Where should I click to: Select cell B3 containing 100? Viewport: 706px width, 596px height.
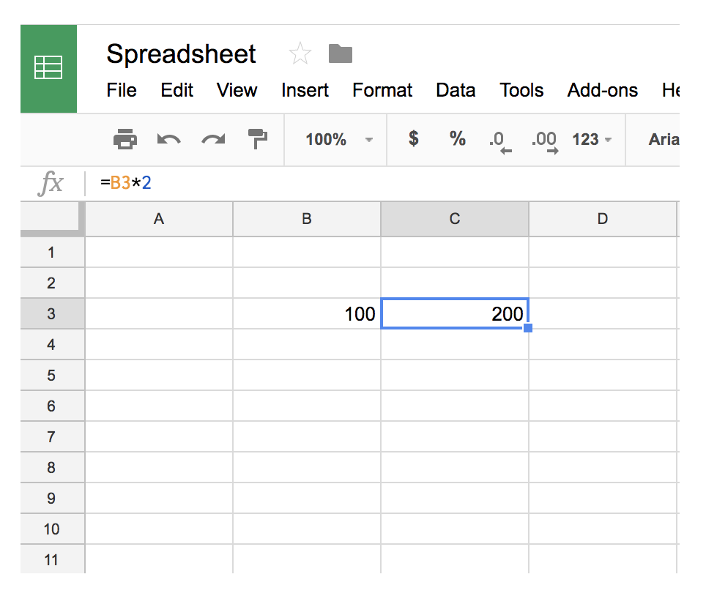pyautogui.click(x=307, y=314)
